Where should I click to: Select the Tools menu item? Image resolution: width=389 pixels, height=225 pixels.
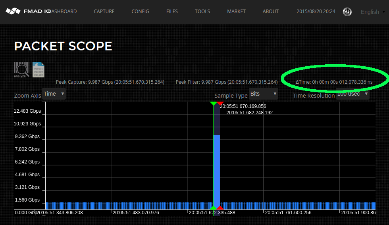click(202, 12)
